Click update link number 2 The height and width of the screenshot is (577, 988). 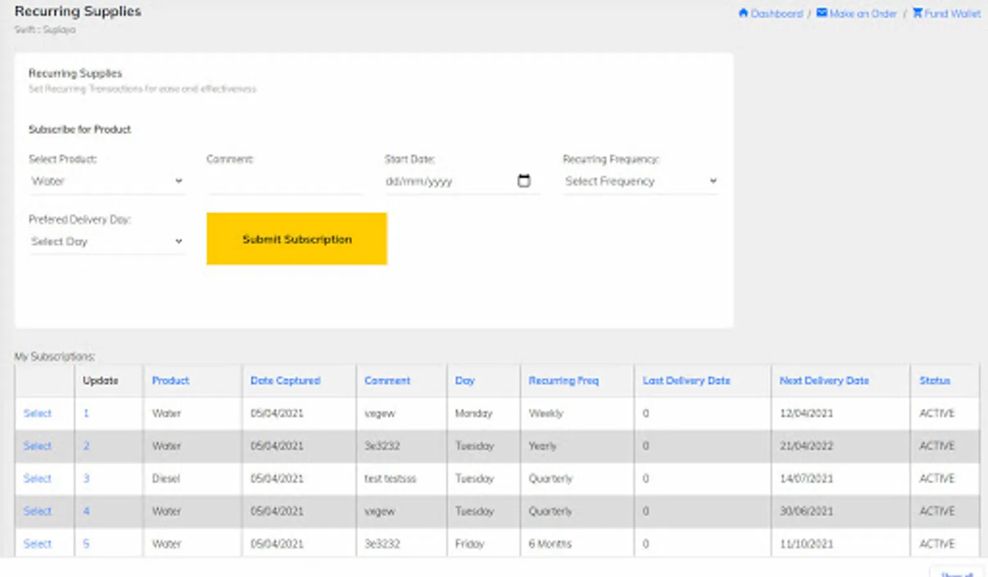pyautogui.click(x=86, y=446)
